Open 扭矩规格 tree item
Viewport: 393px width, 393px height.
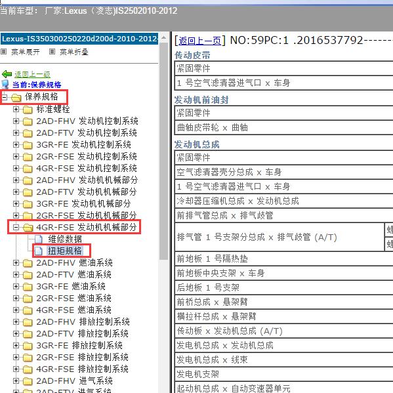click(x=65, y=251)
